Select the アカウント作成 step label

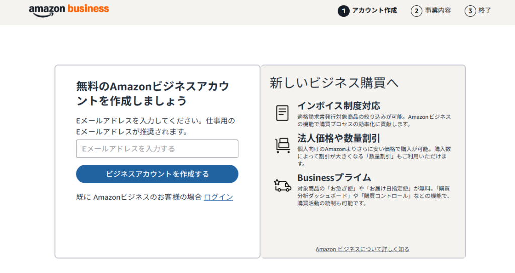coord(374,11)
